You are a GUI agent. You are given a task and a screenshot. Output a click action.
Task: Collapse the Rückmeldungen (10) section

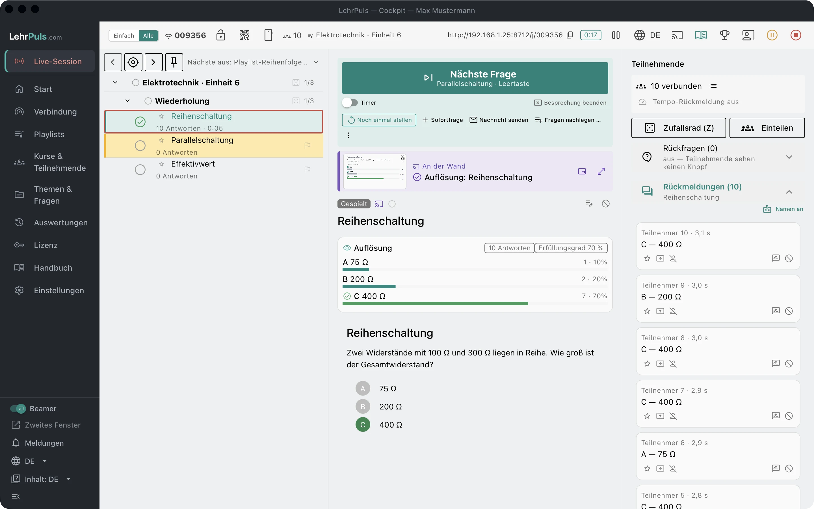[789, 192]
